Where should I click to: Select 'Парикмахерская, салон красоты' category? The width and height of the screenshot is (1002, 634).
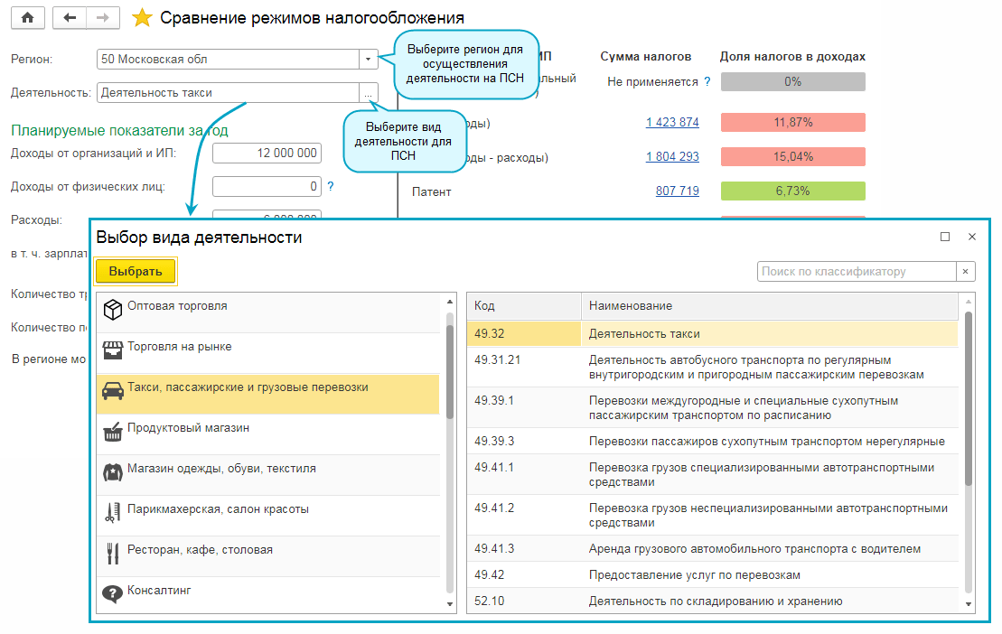[x=268, y=516]
